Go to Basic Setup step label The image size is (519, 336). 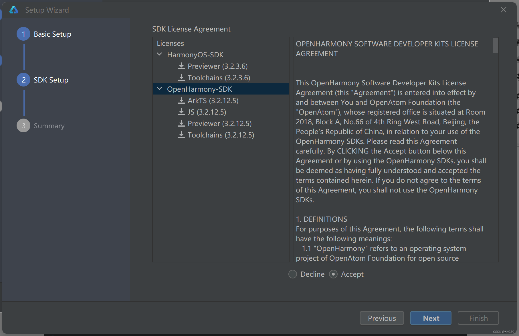point(52,34)
